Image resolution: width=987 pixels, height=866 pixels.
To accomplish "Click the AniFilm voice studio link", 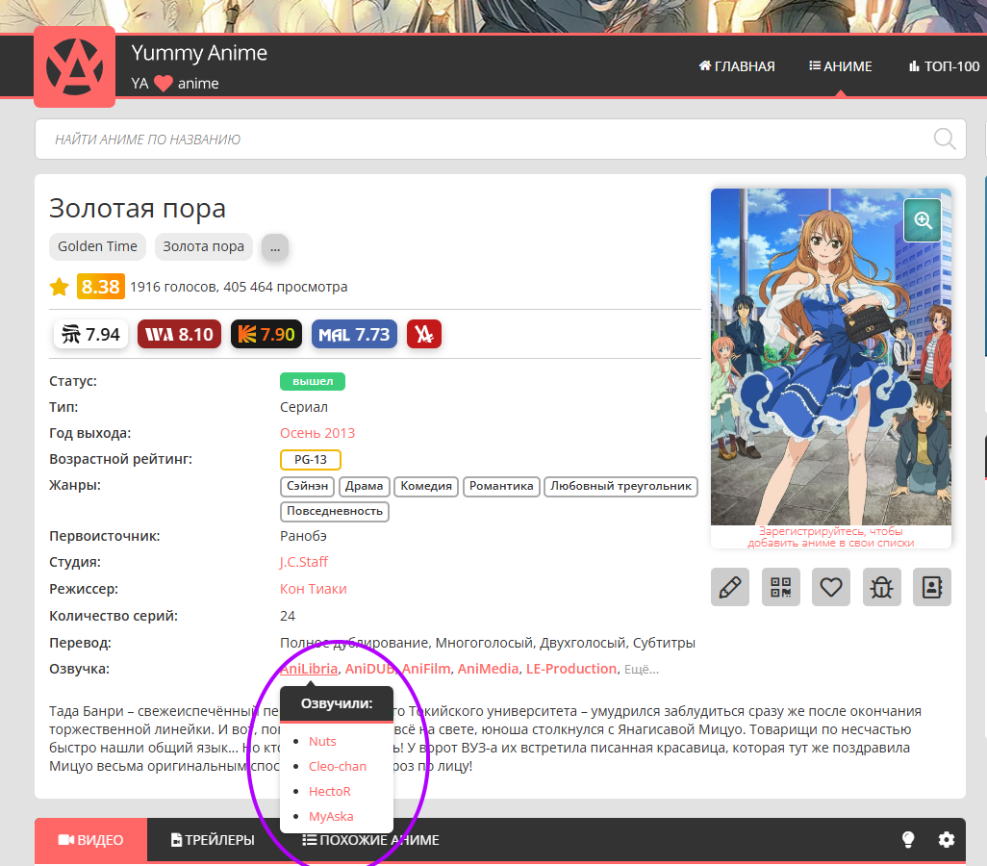I will [426, 669].
